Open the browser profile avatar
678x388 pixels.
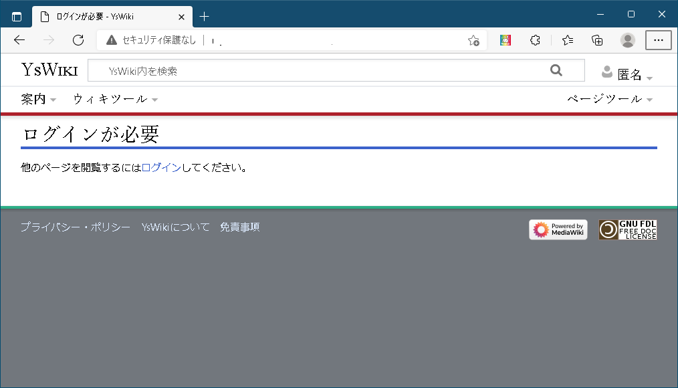click(x=627, y=40)
